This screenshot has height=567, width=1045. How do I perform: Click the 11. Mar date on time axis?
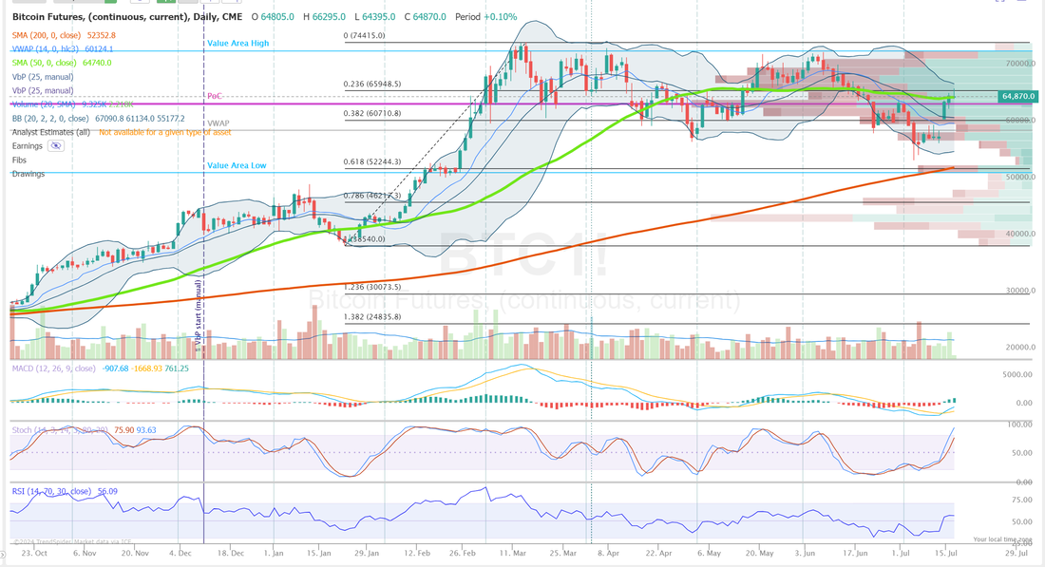click(x=512, y=553)
